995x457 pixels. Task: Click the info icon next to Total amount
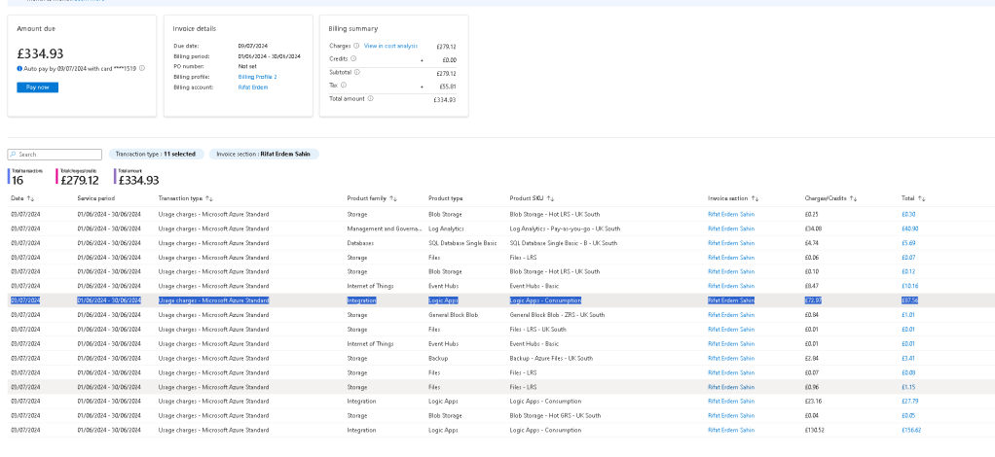point(371,98)
